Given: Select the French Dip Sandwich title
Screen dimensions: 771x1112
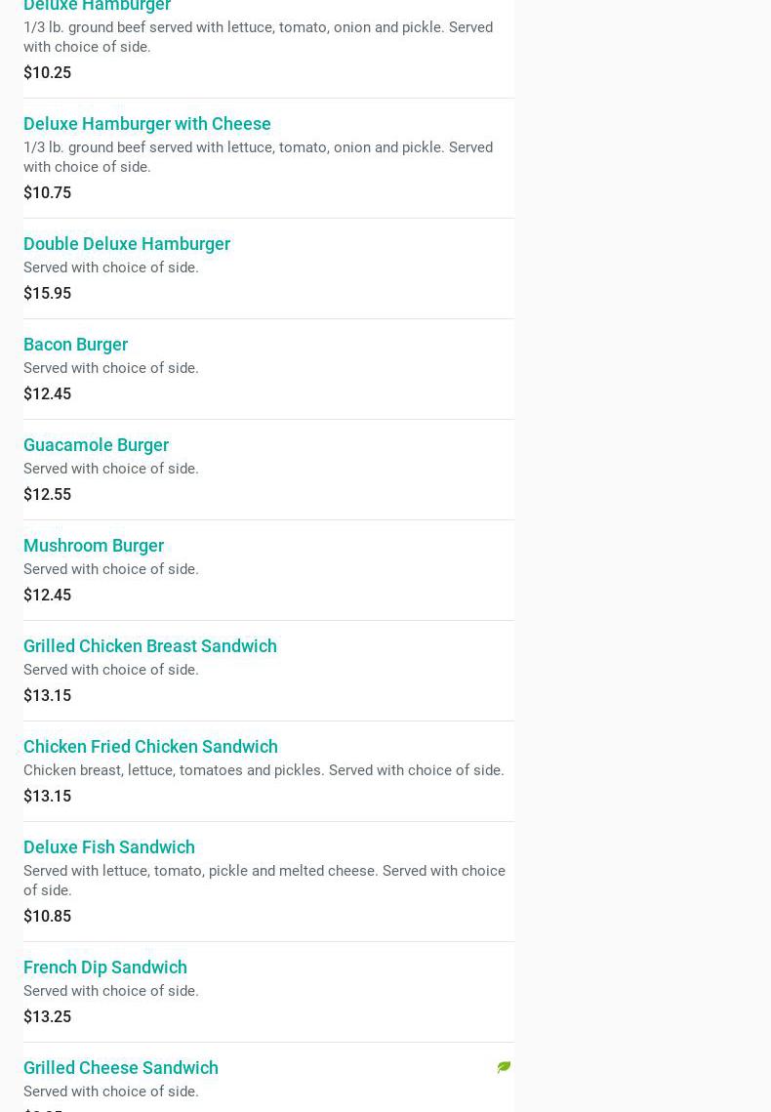Looking at the screenshot, I should tap(105, 968).
